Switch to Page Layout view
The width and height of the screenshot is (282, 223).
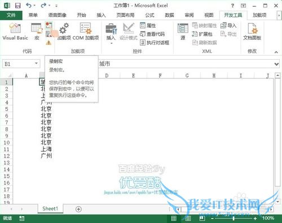coord(188,218)
